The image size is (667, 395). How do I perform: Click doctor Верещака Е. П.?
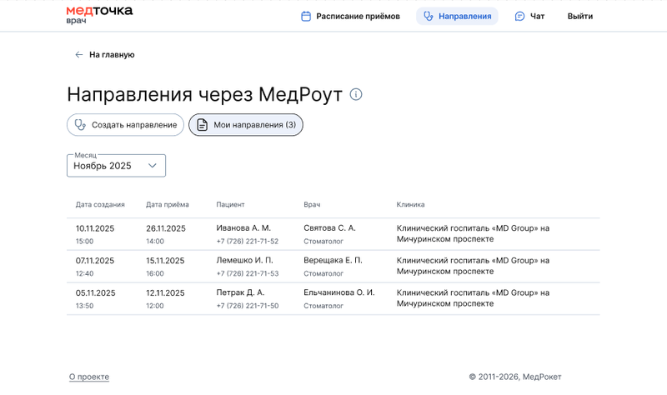[x=333, y=260]
